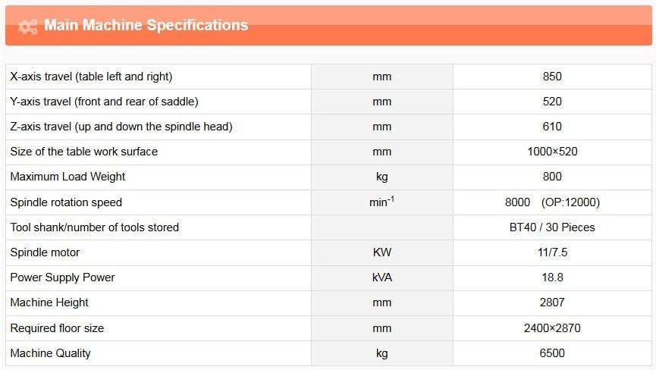Click the Spindle rotation speed label
The width and height of the screenshot is (656, 373).
coord(66,202)
